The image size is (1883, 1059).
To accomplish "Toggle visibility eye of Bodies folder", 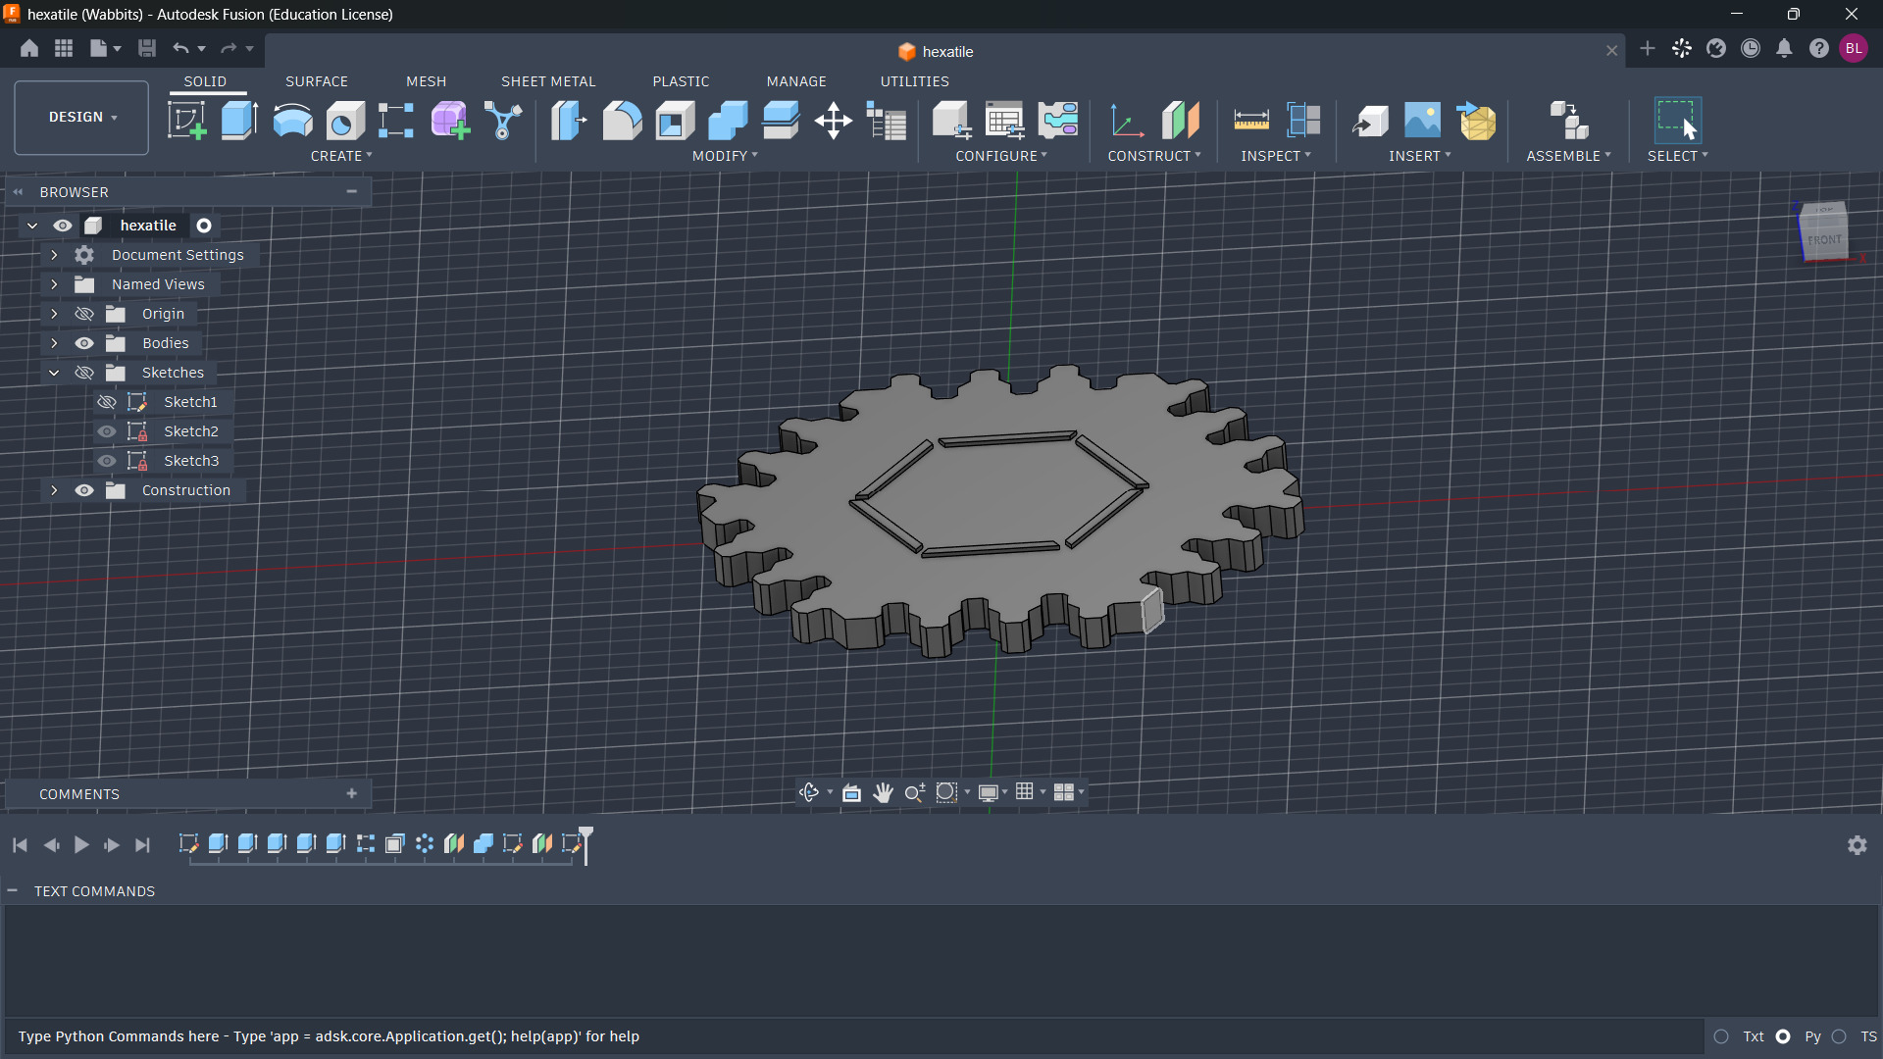I will pos(84,343).
